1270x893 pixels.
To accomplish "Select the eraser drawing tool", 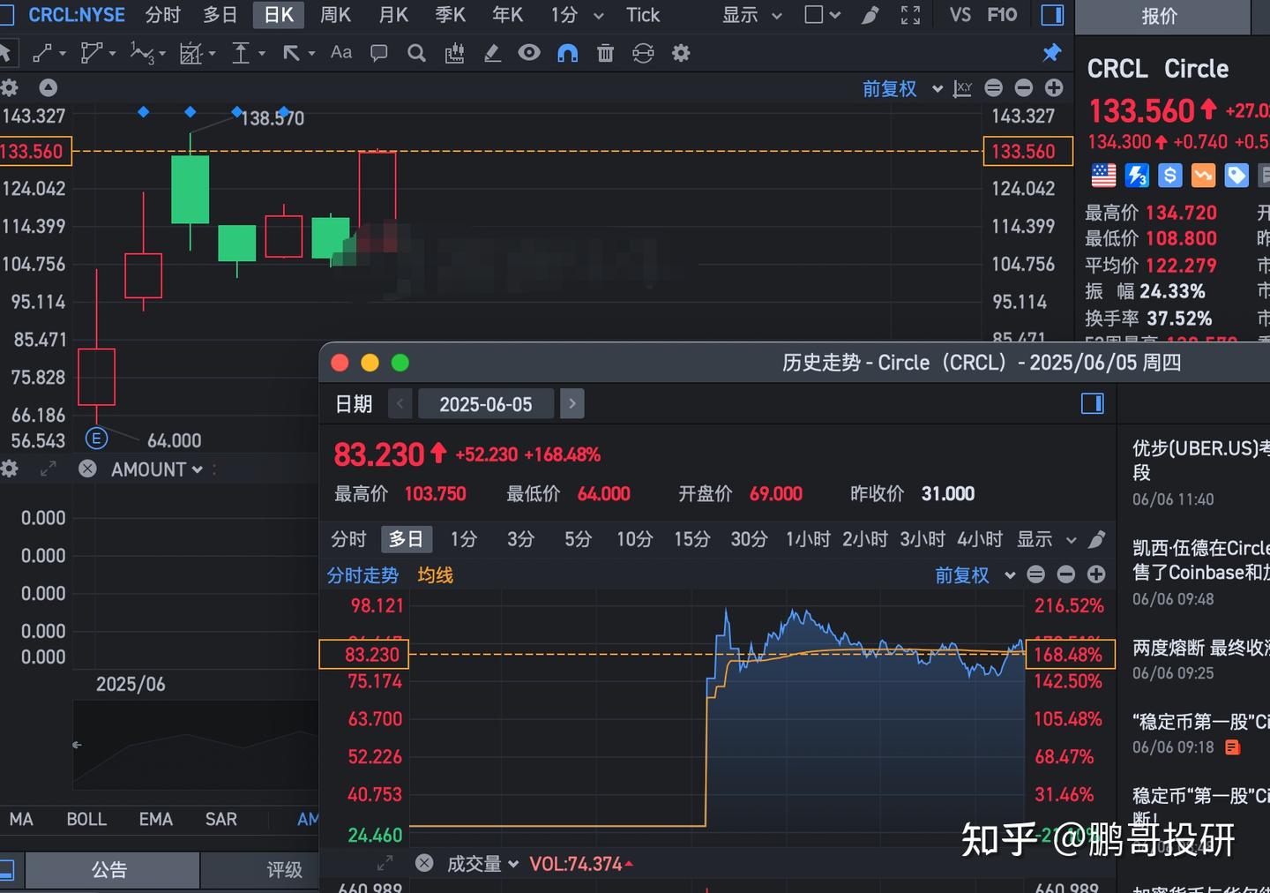I will coord(492,54).
